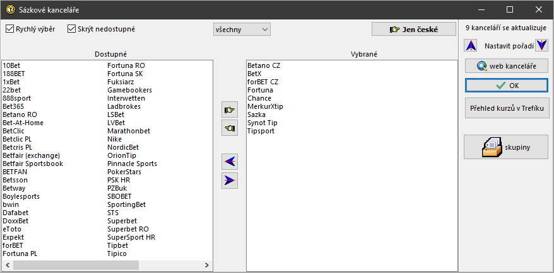Select 22bet in available list
The image size is (554, 273).
click(x=11, y=90)
